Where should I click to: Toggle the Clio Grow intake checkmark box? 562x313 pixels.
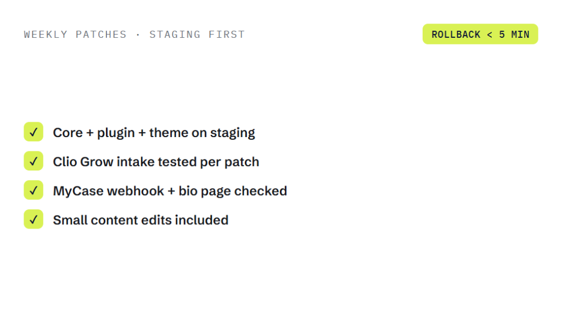pyautogui.click(x=33, y=161)
